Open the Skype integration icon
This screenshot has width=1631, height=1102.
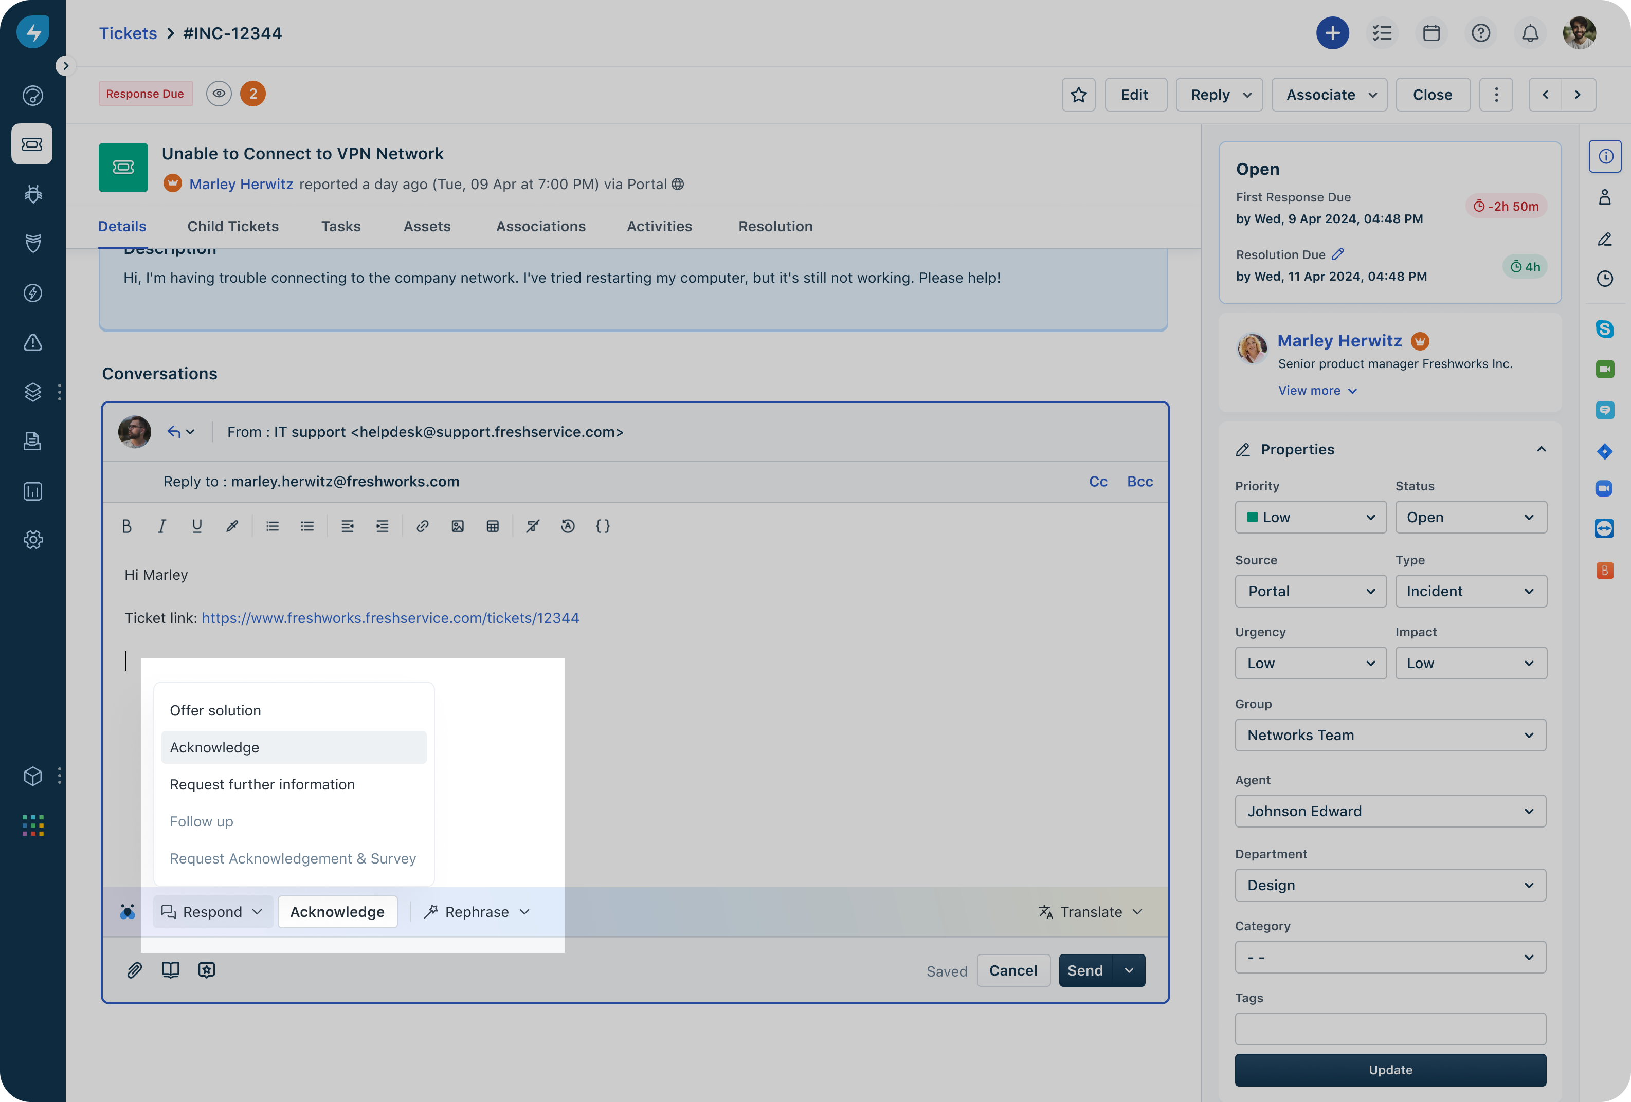(1604, 328)
